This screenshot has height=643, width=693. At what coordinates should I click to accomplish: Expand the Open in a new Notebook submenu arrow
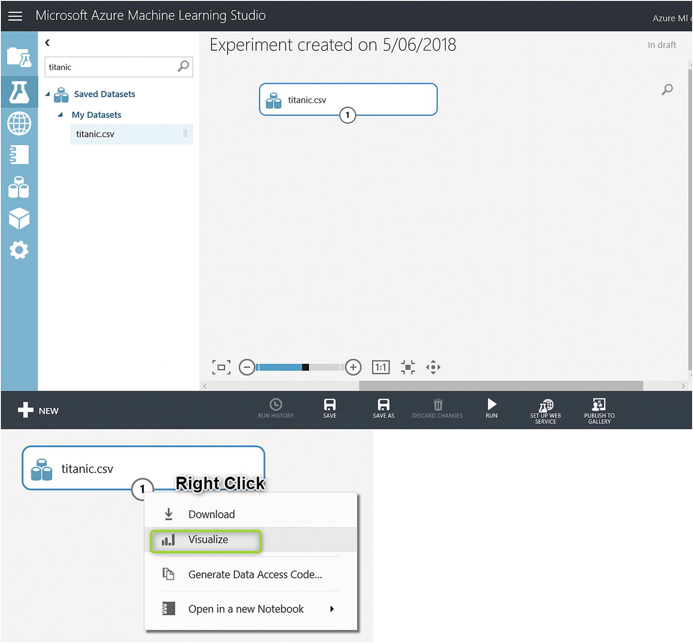(x=332, y=609)
